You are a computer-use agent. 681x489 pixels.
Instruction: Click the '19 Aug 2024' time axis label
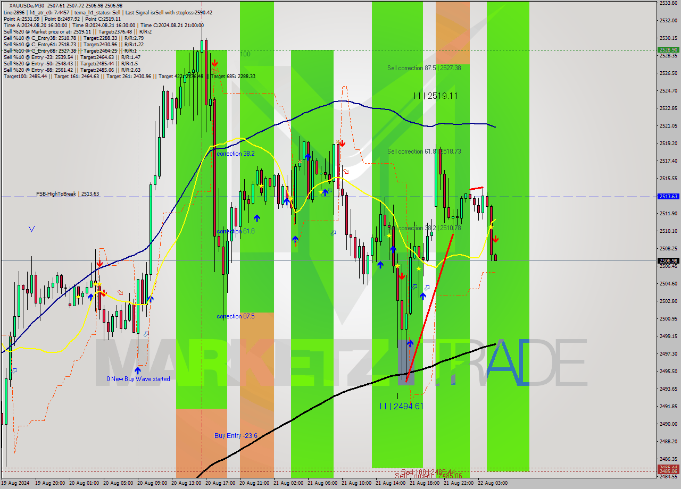coord(14,483)
